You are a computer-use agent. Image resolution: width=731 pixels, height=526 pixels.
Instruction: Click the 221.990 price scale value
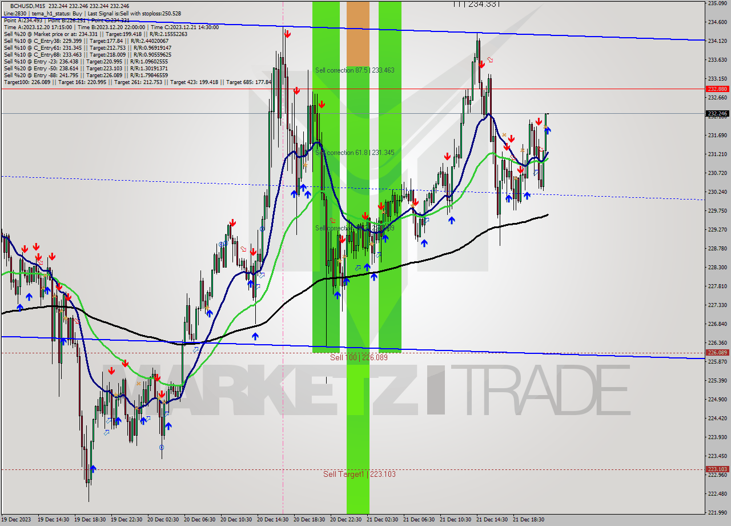coord(717,512)
